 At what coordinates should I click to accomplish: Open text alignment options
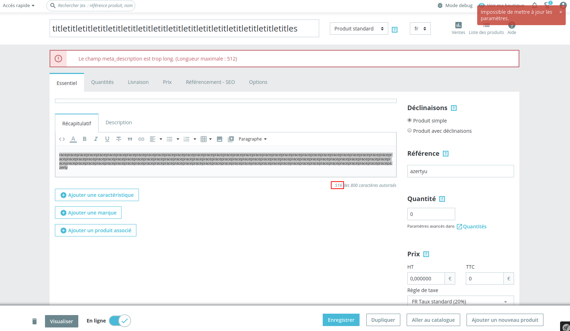pyautogui.click(x=153, y=139)
